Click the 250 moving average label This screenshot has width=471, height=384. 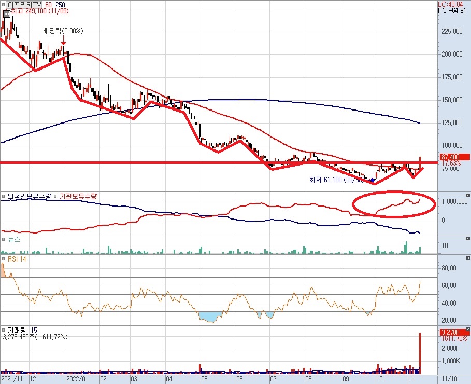tap(61, 5)
